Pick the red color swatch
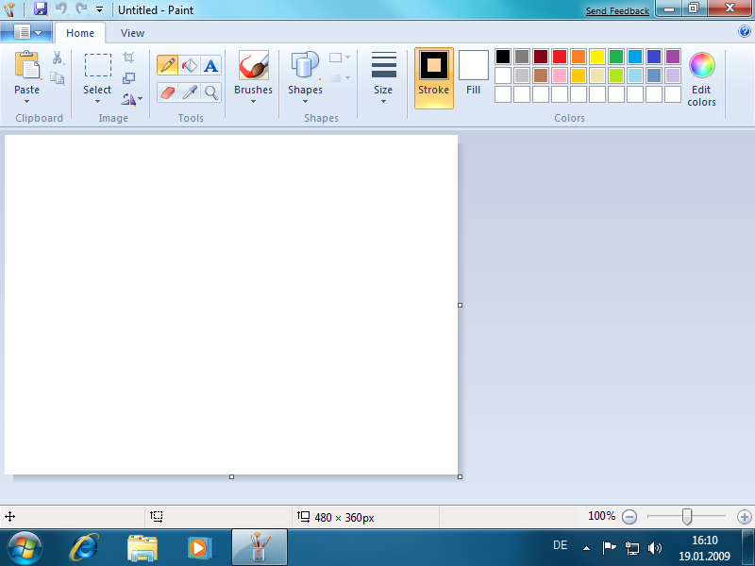 coord(560,57)
